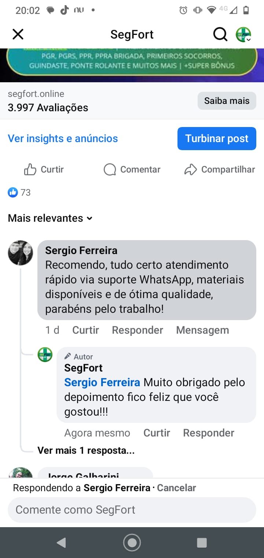Like Sergio Ferreira's comment with Curtir
The image size is (264, 558).
85,330
